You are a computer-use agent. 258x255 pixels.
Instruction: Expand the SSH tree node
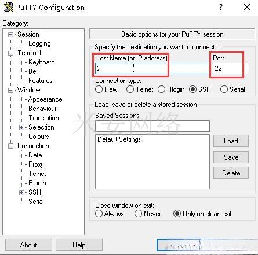21,192
